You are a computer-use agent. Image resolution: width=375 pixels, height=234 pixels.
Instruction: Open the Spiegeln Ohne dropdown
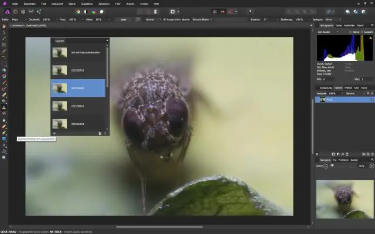tap(333, 19)
